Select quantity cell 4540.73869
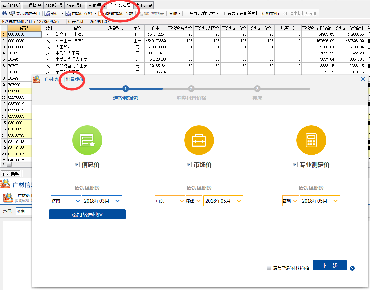Image resolution: width=370 pixels, height=290 pixels. pyautogui.click(x=156, y=41)
